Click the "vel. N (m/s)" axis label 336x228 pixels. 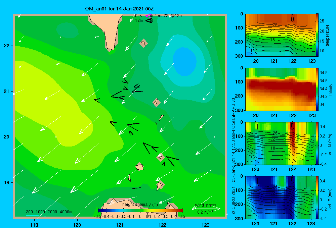tap(330, 145)
